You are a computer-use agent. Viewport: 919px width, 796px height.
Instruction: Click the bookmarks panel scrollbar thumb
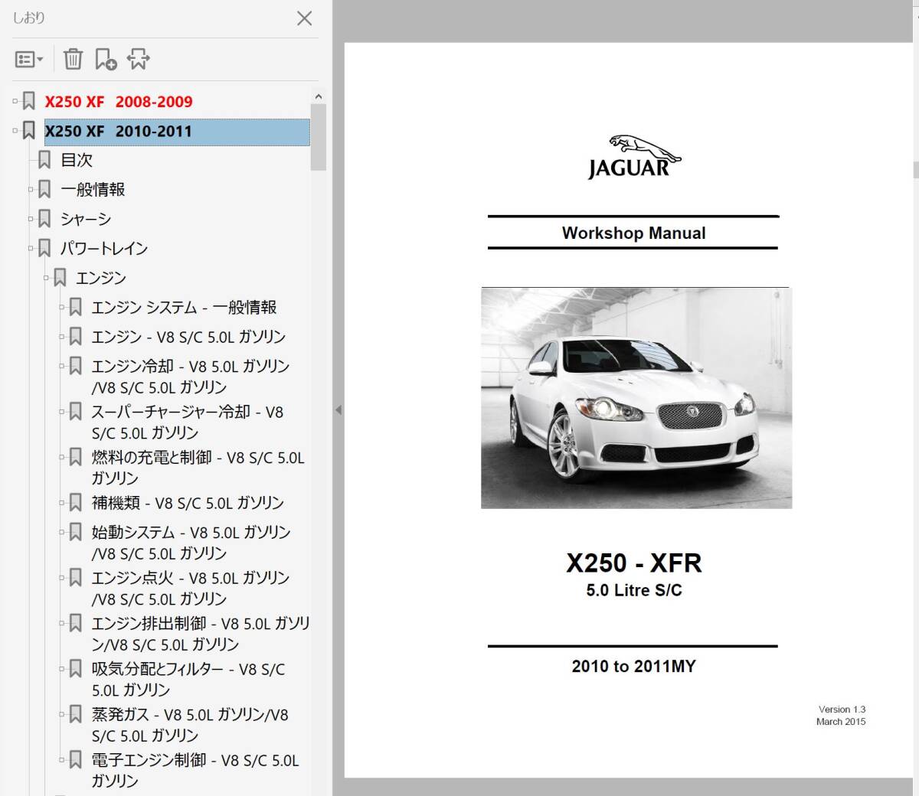pos(319,137)
